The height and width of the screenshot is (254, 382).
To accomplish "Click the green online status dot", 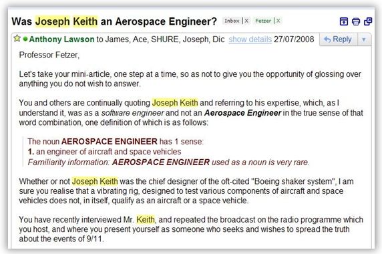I will coord(25,39).
